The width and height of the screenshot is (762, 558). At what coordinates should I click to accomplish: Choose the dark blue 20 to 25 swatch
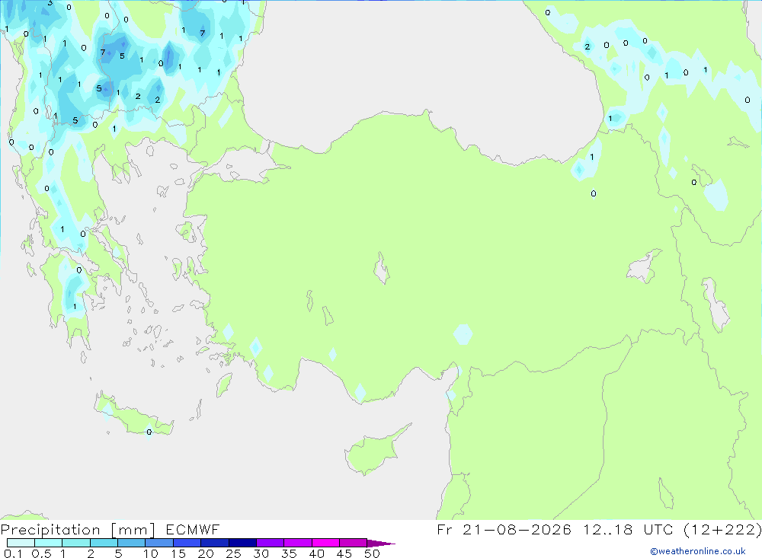[x=215, y=543]
